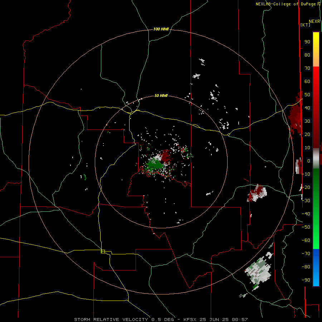The image size is (322, 322).
Task: Click the -50 value on velocity scale
Action: pos(306,227)
